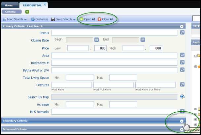Click the Price Low thousands field
This screenshot has width=201, height=135.
click(x=78, y=48)
